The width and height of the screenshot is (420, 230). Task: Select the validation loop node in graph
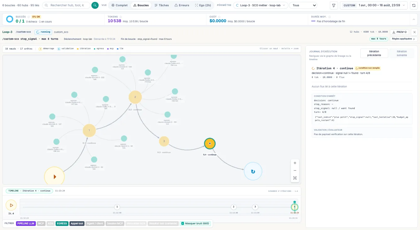[253, 171]
